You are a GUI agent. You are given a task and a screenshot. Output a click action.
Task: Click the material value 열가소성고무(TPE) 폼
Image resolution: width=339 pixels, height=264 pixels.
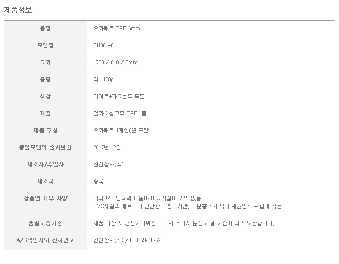[x=120, y=114]
